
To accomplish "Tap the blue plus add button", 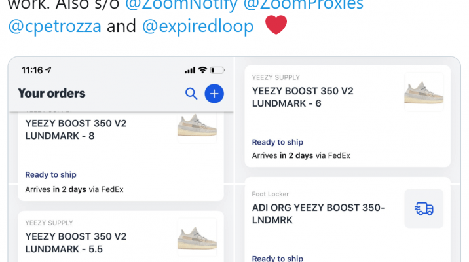I will click(x=214, y=94).
